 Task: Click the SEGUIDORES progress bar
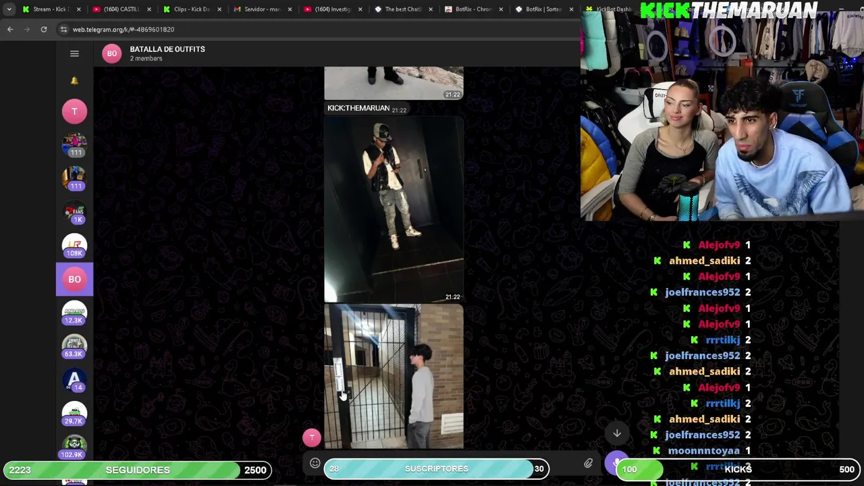pos(137,470)
